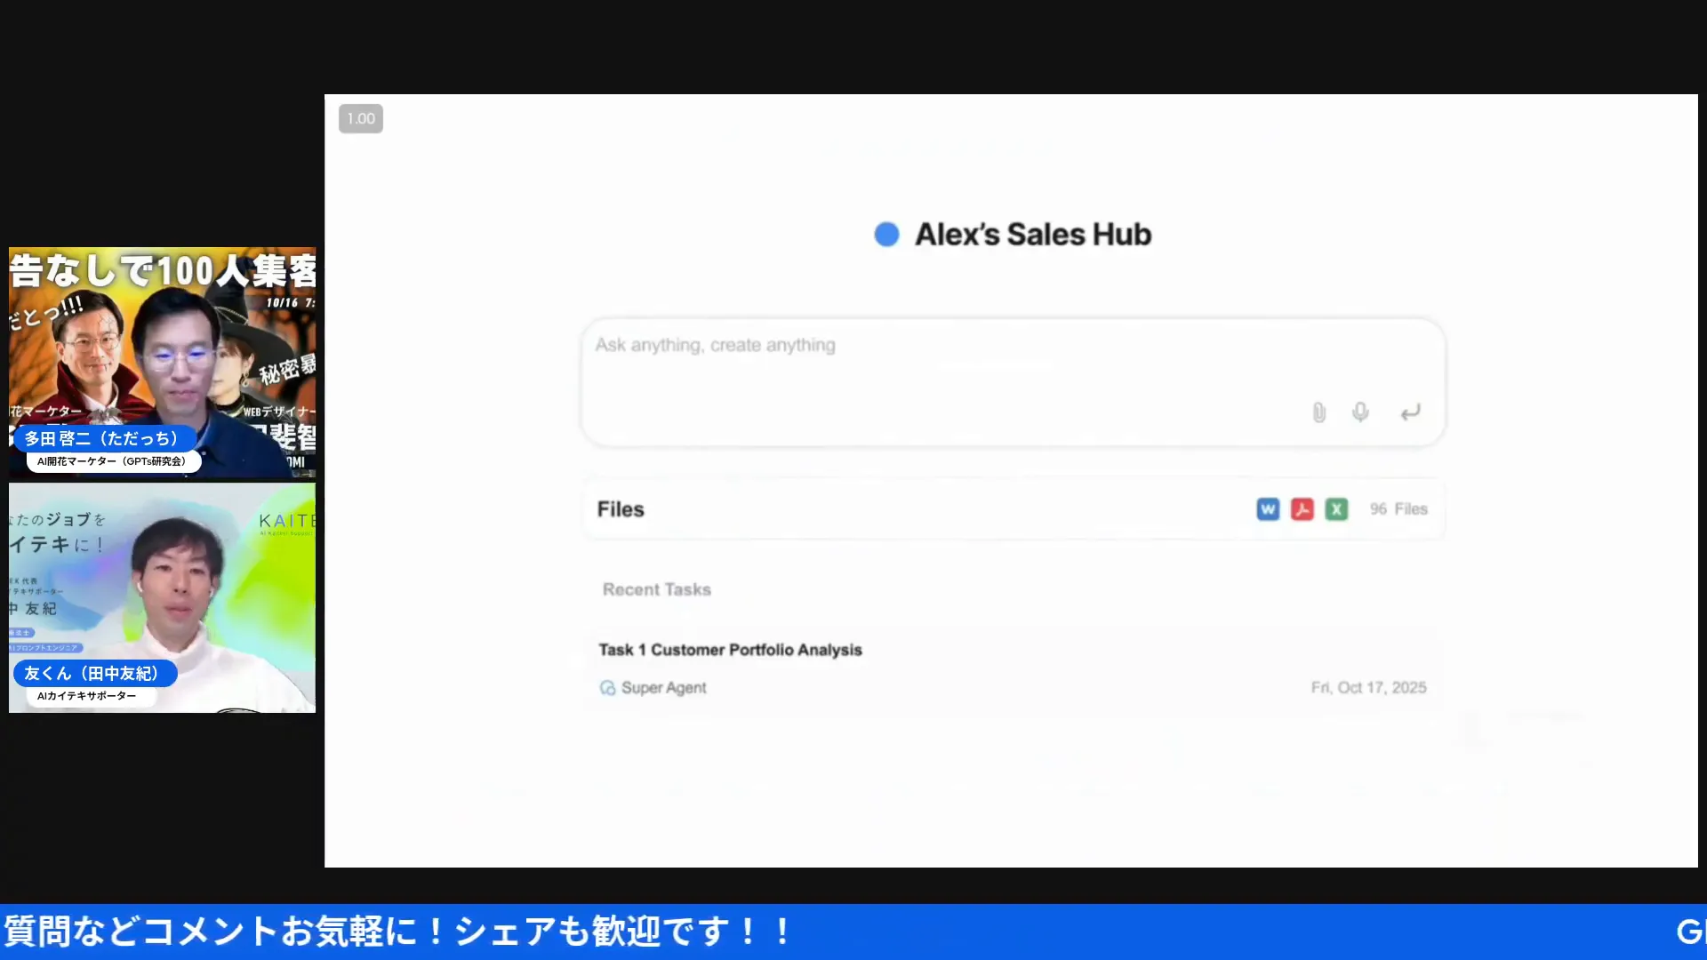This screenshot has width=1707, height=960.
Task: Filter files with the red PDF icon
Action: 1302,508
